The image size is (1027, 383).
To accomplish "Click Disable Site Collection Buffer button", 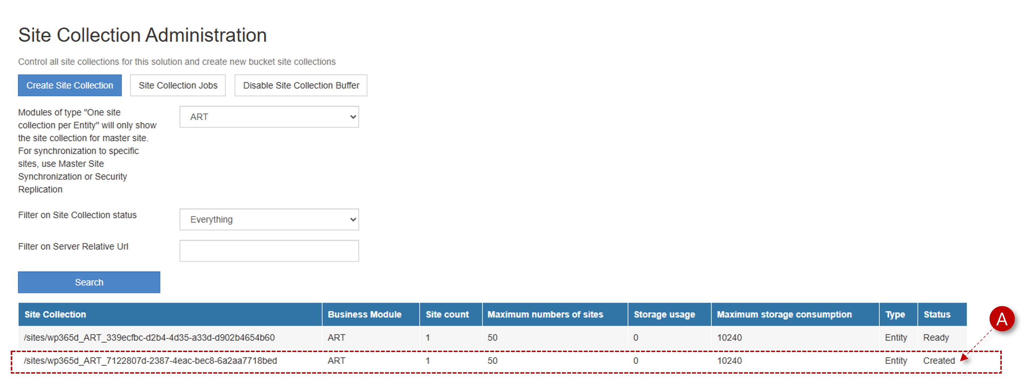I will click(x=301, y=85).
